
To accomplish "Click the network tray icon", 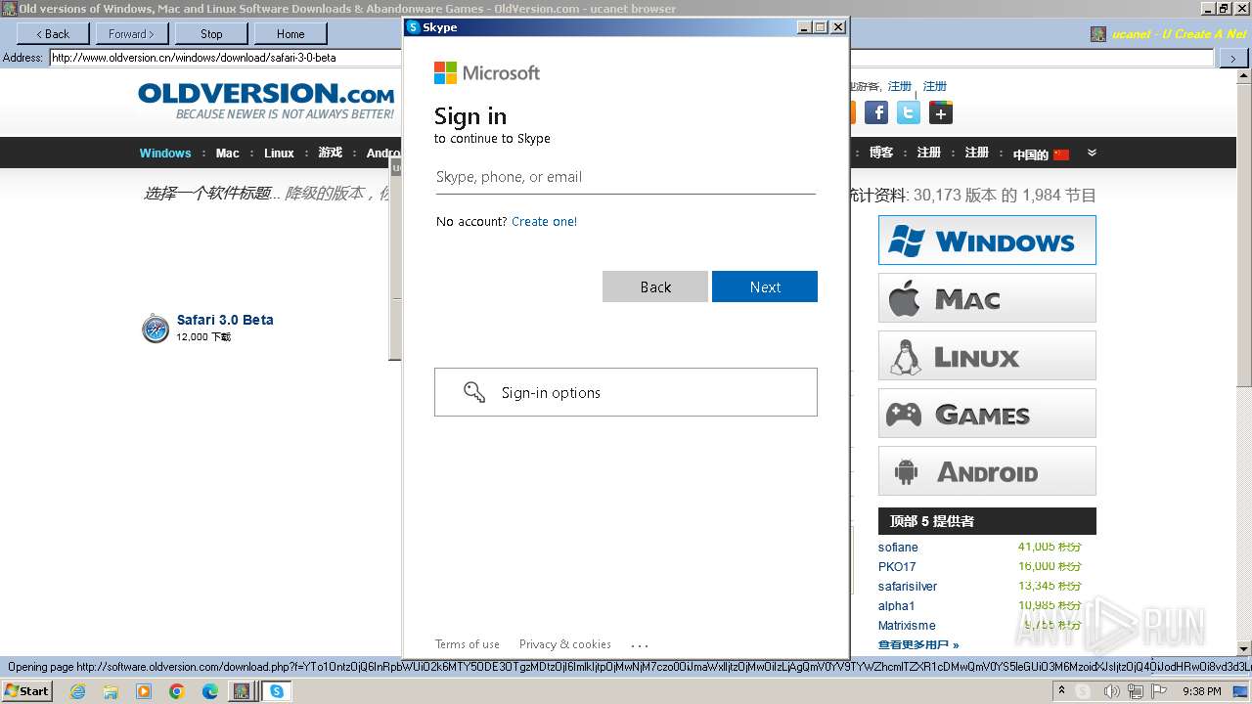I will [1136, 691].
